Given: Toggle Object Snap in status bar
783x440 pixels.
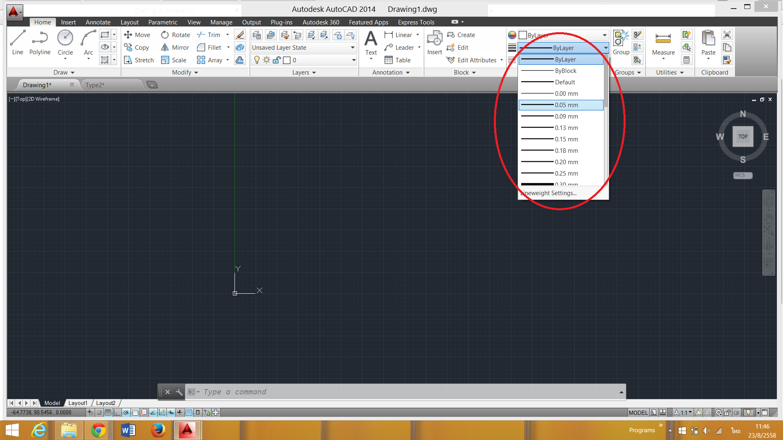Looking at the screenshot, I should [x=135, y=412].
